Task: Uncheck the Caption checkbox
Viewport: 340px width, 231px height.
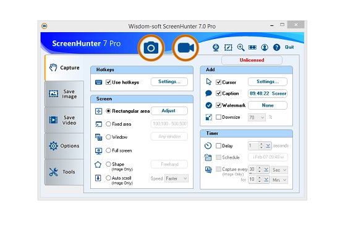Action: coord(219,94)
